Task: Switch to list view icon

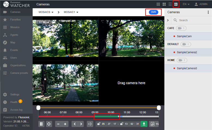Action: pos(170,4)
